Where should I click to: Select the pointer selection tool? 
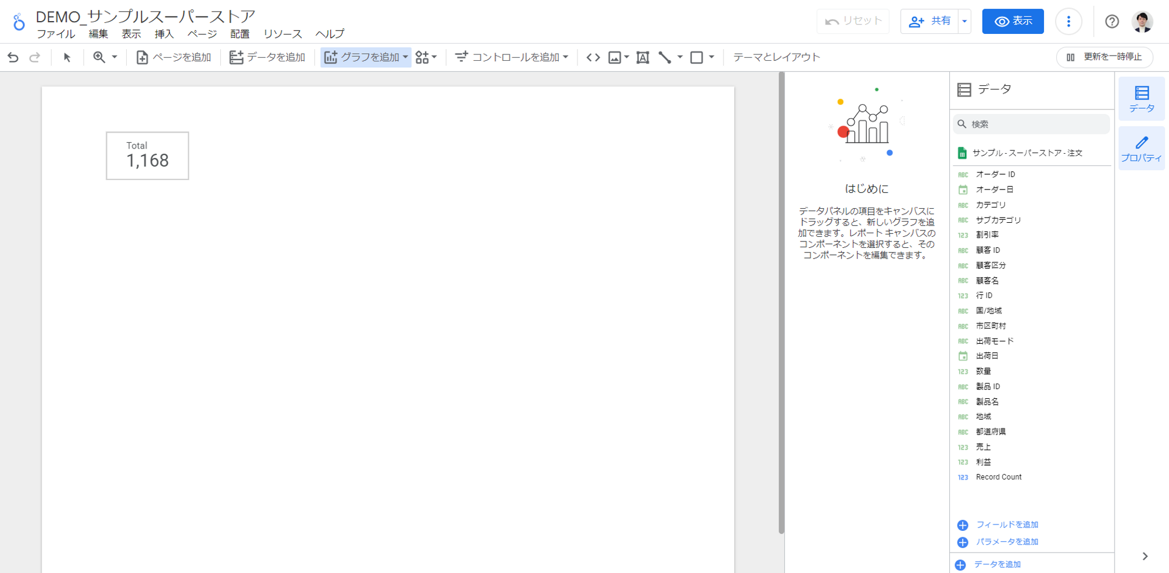tap(67, 57)
